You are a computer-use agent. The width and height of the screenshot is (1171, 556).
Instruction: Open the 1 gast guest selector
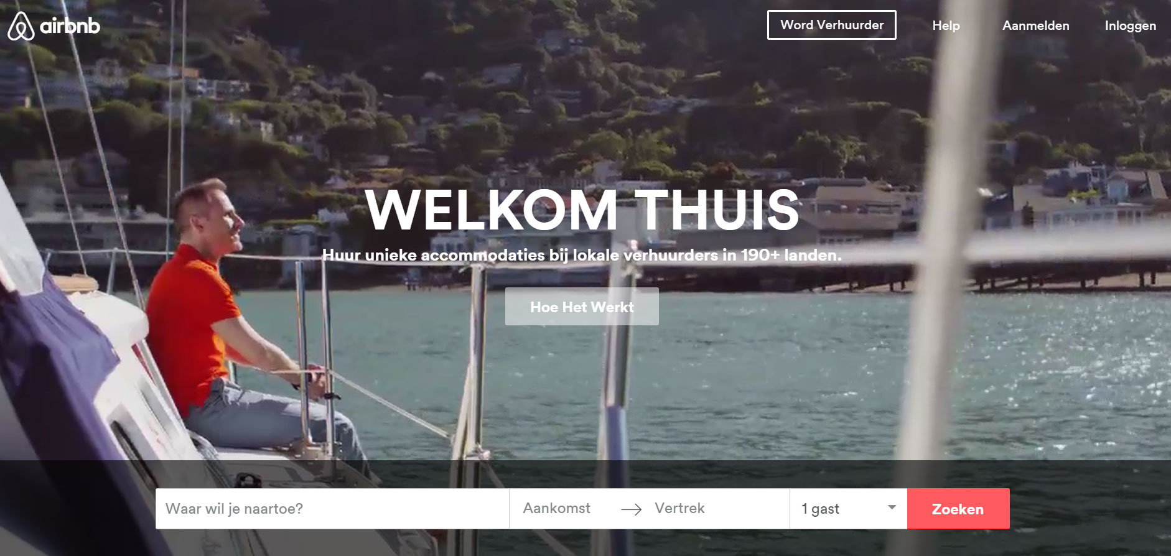848,509
